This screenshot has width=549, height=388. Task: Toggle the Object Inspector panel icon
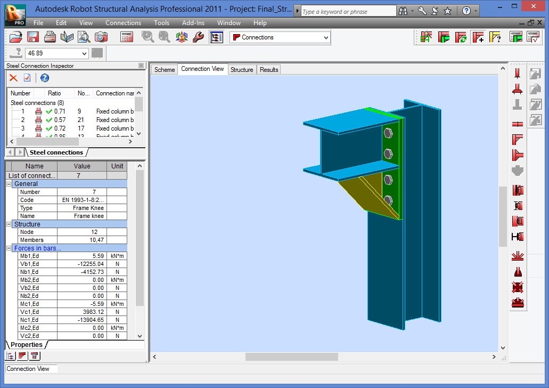[x=217, y=37]
